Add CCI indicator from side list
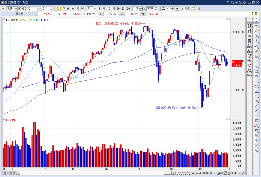 click(249, 36)
